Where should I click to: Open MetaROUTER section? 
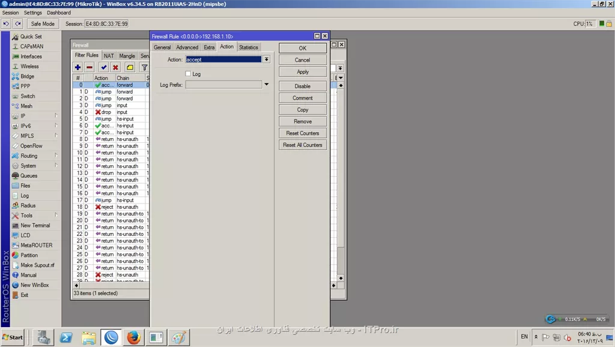[x=36, y=245]
